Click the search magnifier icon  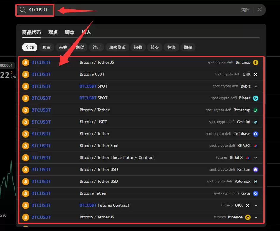click(23, 10)
